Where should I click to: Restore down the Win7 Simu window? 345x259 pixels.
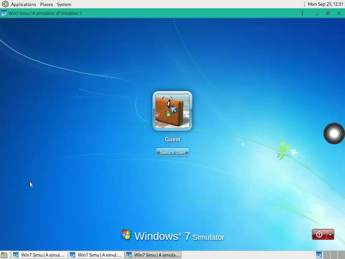click(328, 13)
